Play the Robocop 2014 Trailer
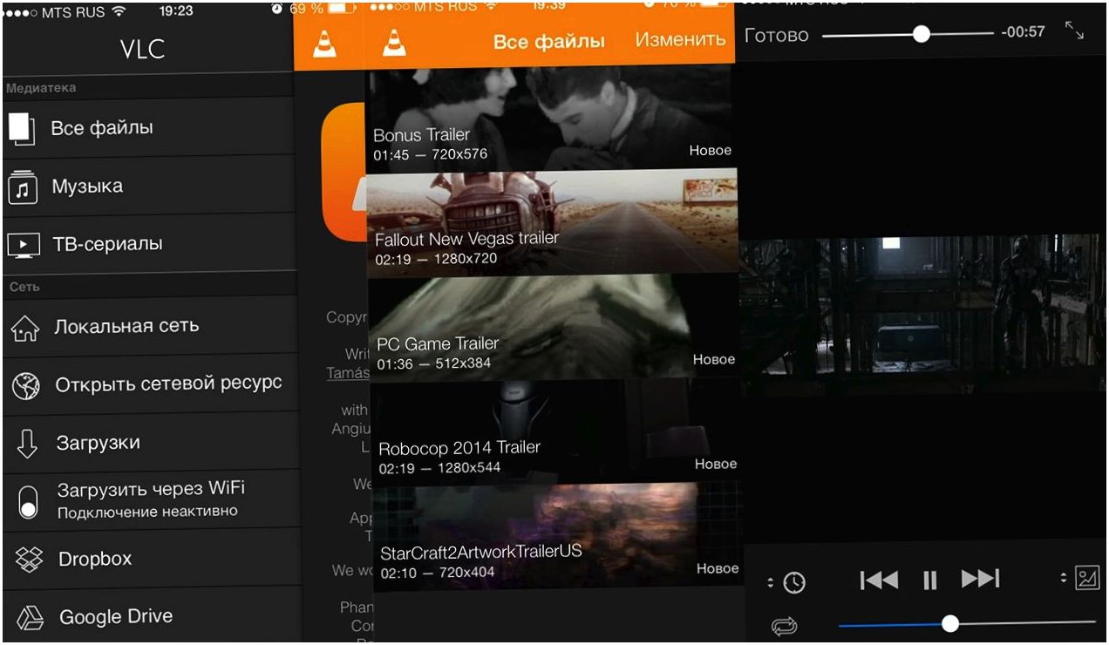 pos(556,431)
